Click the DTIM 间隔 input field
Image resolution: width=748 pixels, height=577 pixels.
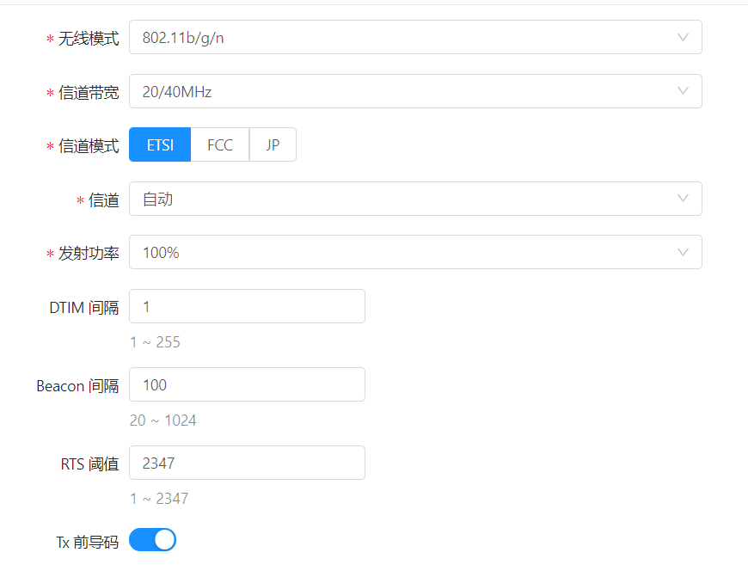click(247, 307)
